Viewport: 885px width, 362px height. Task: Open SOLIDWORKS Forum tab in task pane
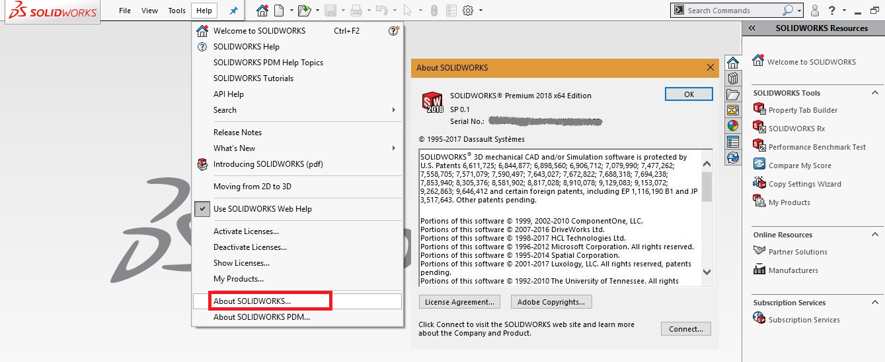732,158
